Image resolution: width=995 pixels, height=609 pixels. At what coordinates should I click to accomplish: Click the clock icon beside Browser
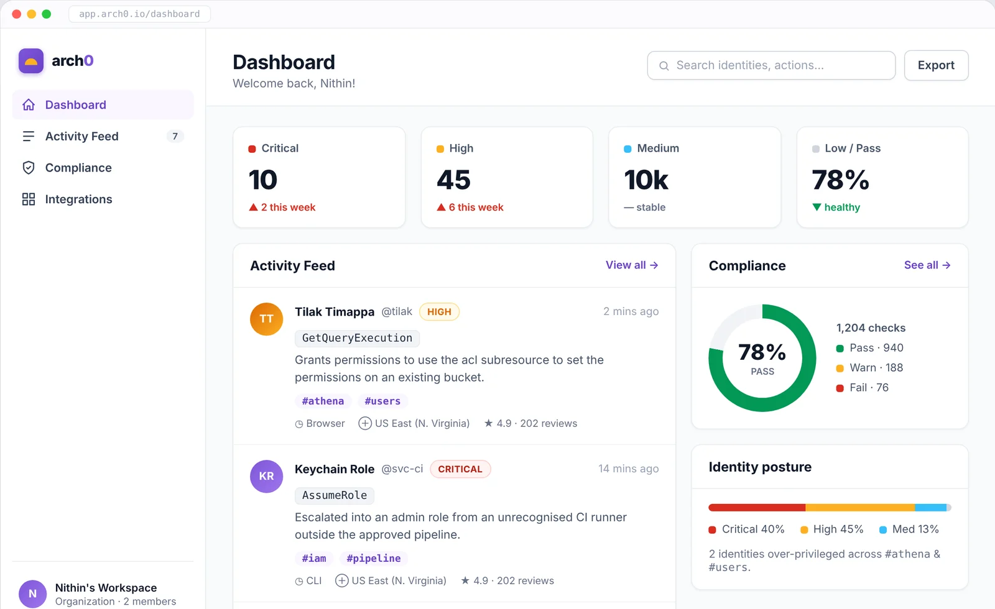(x=299, y=424)
